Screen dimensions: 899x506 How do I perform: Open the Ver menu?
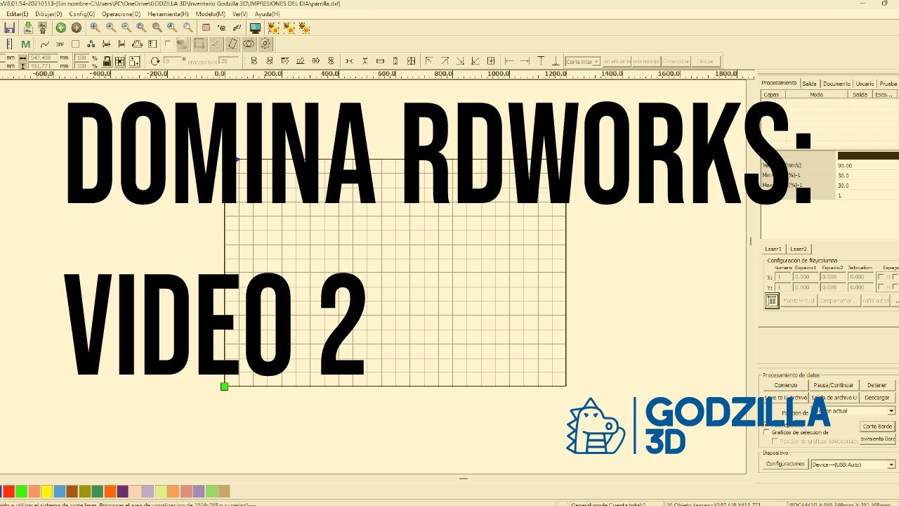(x=239, y=14)
